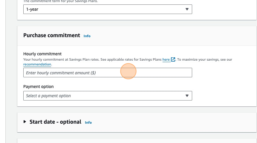Follow the "recommendation" link
This screenshot has width=257, height=143.
[x=37, y=64]
